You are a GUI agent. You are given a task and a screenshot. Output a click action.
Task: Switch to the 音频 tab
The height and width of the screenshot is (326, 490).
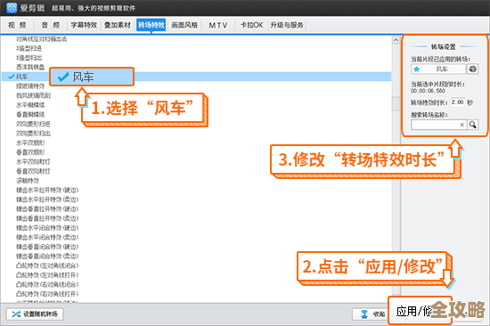51,25
